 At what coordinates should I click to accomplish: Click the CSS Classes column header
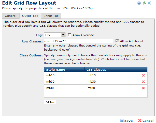pyautogui.click(x=97, y=69)
